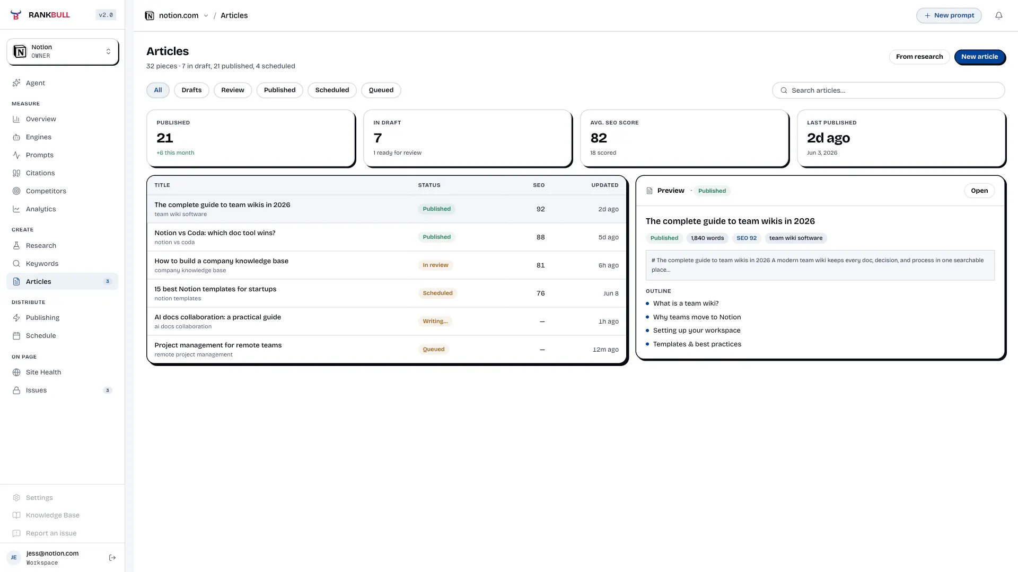The height and width of the screenshot is (572, 1018).
Task: Select row 'Notion vs Coda: which doc tool wins?'
Action: [387, 237]
